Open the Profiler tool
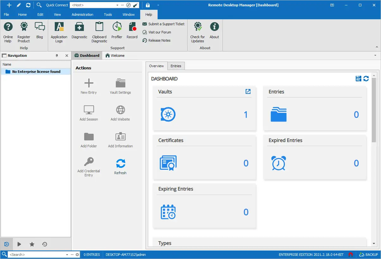Viewport: 381px width, 259px height. [116, 30]
